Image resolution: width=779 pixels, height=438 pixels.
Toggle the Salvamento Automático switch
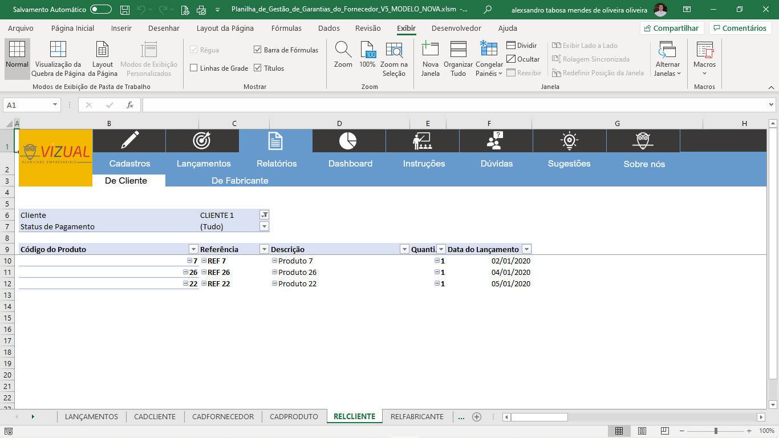(x=101, y=10)
